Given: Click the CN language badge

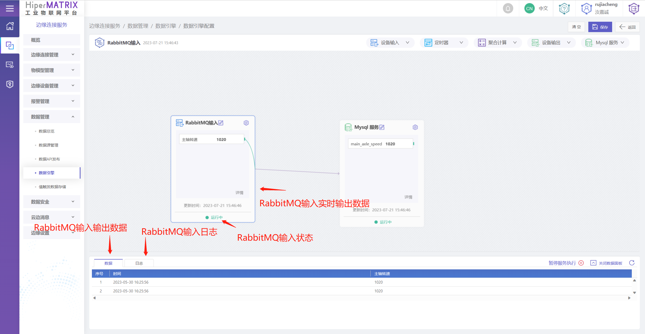Looking at the screenshot, I should pos(529,9).
